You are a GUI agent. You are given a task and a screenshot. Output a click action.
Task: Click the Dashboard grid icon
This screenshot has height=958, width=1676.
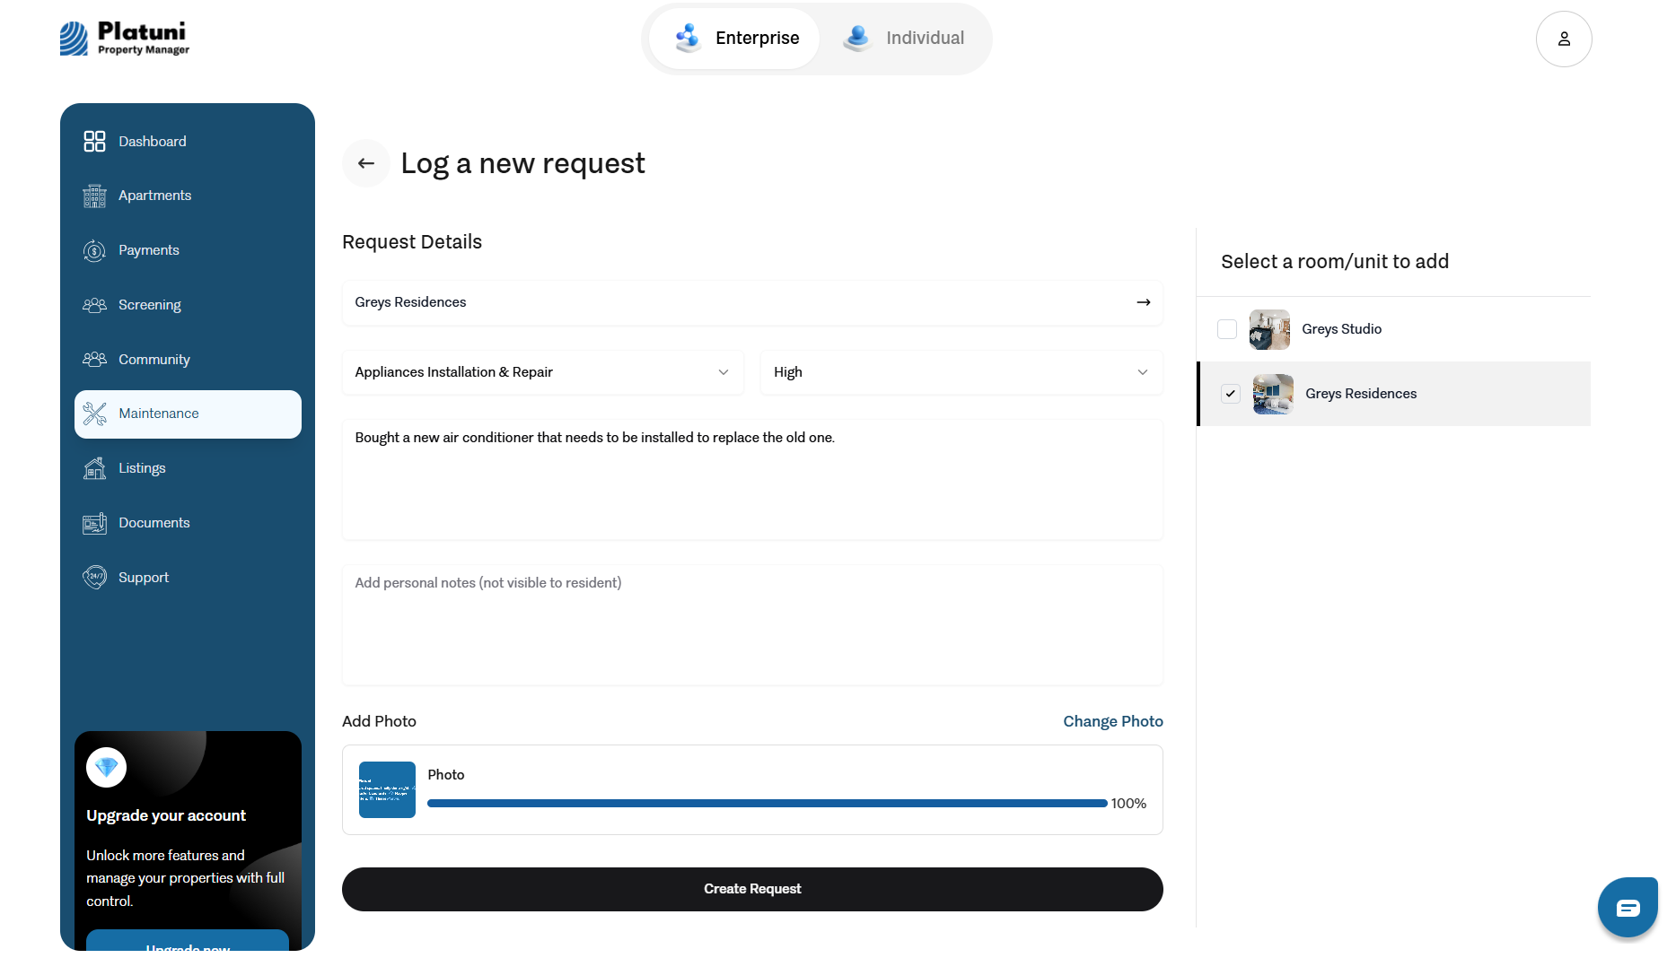coord(94,141)
